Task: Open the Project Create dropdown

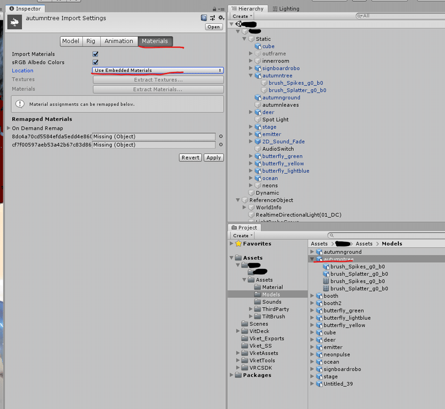Action: (x=243, y=235)
